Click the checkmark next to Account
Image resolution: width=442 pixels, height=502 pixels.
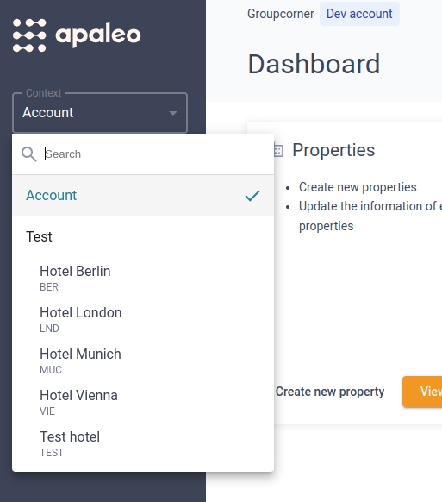tap(252, 196)
